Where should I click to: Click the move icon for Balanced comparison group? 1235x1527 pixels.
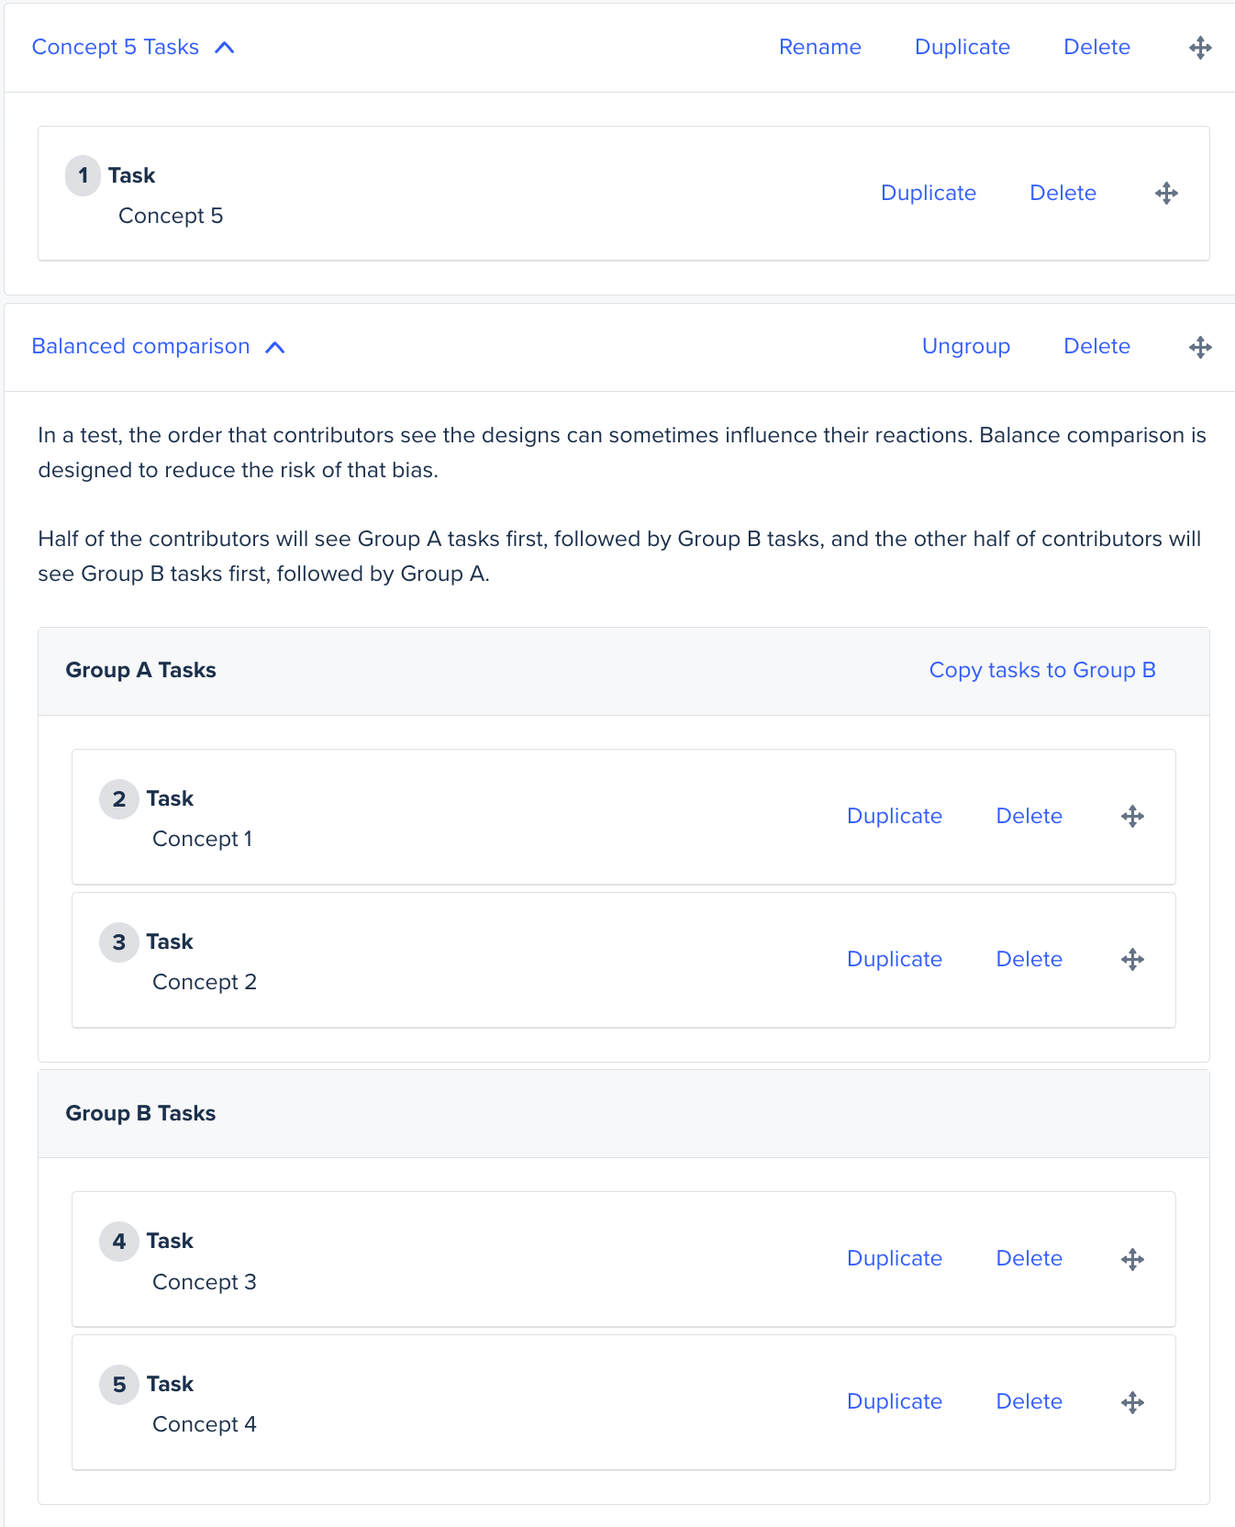coord(1200,347)
